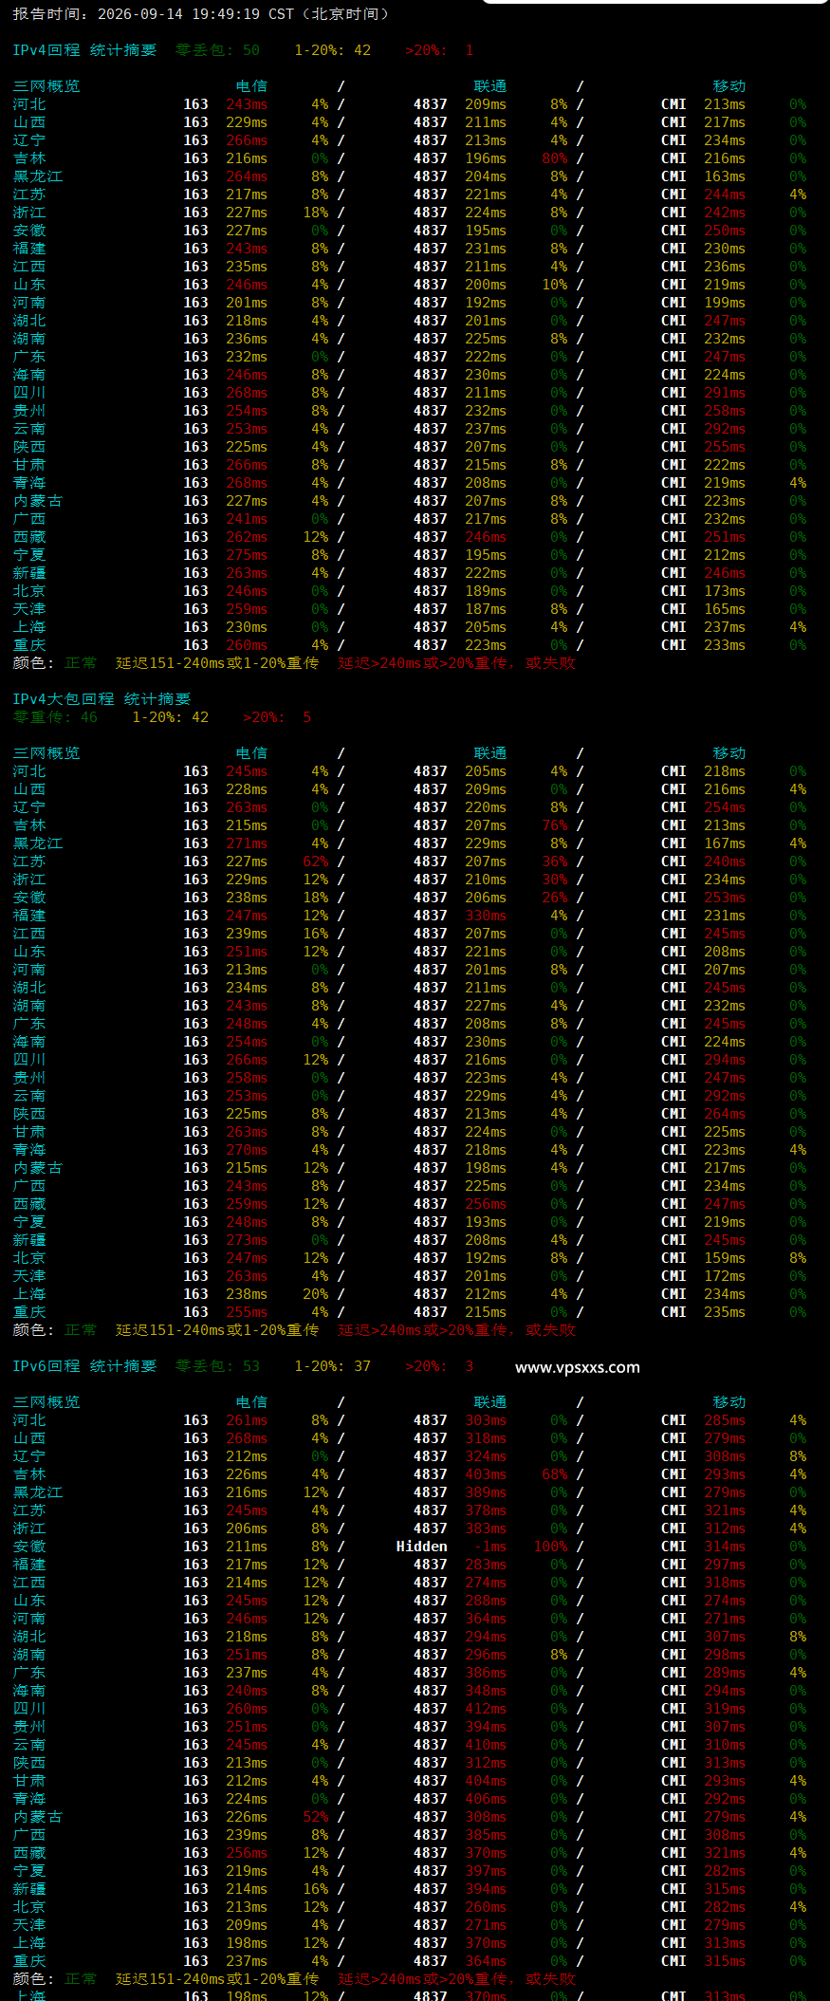This screenshot has width=830, height=2001.
Task: Click the "159ms" 移动 latency for 北京 in 大包 section
Action: coord(725,1258)
